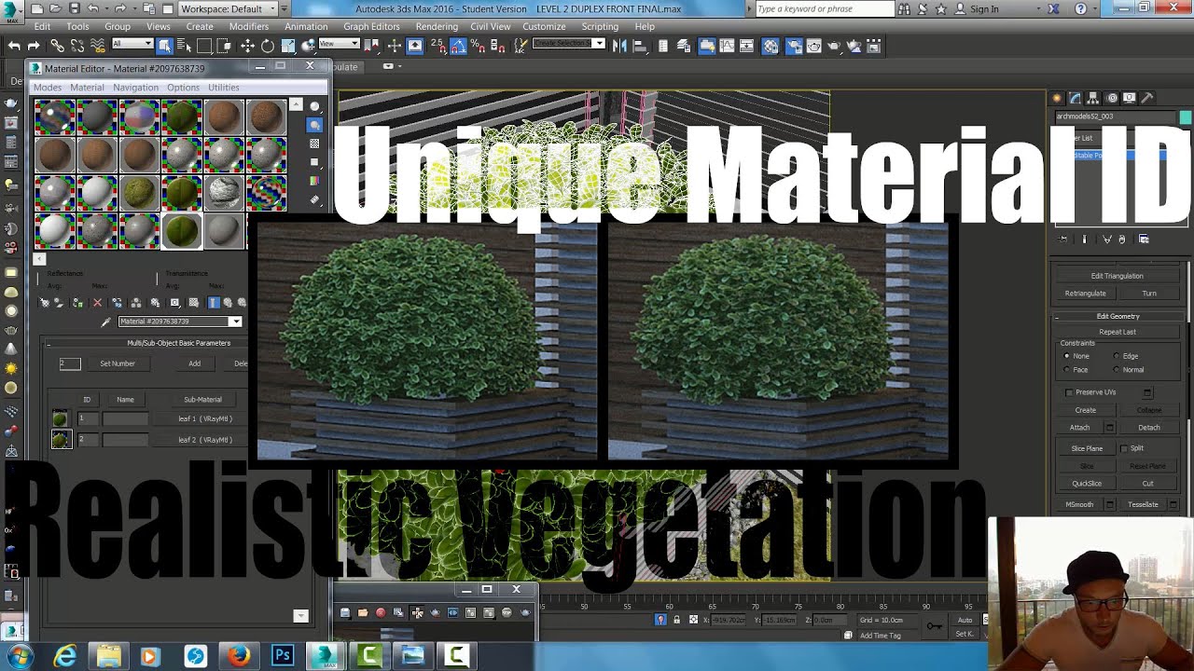Open the Rendering menu
This screenshot has width=1194, height=671.
437,26
